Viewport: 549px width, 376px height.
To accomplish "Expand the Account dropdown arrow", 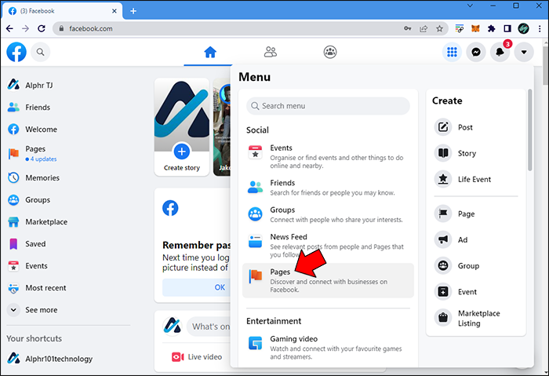I will click(x=524, y=53).
